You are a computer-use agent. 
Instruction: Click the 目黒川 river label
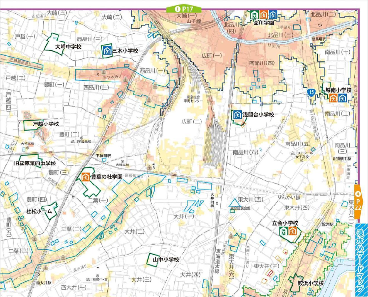[x=273, y=46]
